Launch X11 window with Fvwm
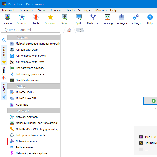This screenshot has width=157, height=157. coord(28,56)
